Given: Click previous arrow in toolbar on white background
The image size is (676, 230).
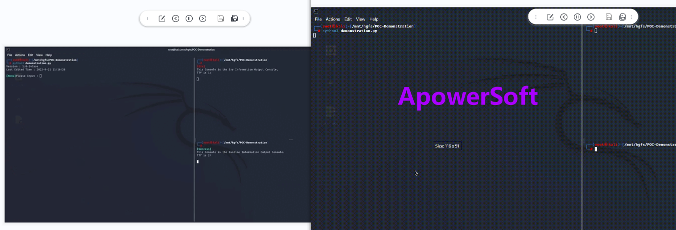Looking at the screenshot, I should [x=176, y=18].
